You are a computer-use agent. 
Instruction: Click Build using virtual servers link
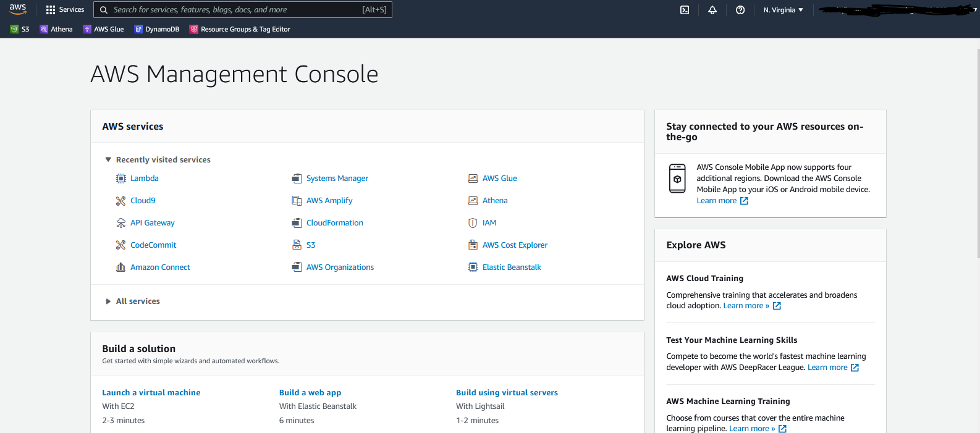tap(507, 393)
